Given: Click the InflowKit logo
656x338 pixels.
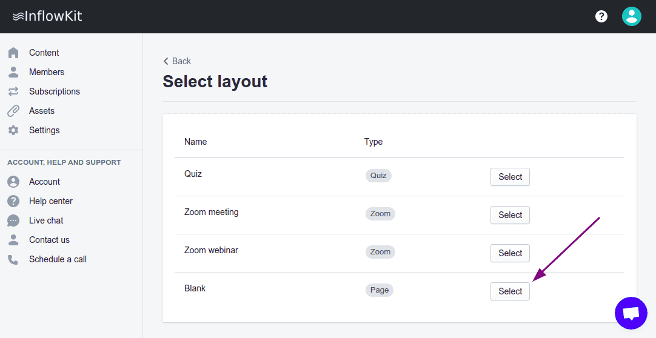Looking at the screenshot, I should (x=47, y=16).
